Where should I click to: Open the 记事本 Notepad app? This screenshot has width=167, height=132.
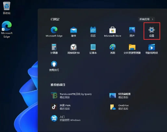(x=93, y=49)
